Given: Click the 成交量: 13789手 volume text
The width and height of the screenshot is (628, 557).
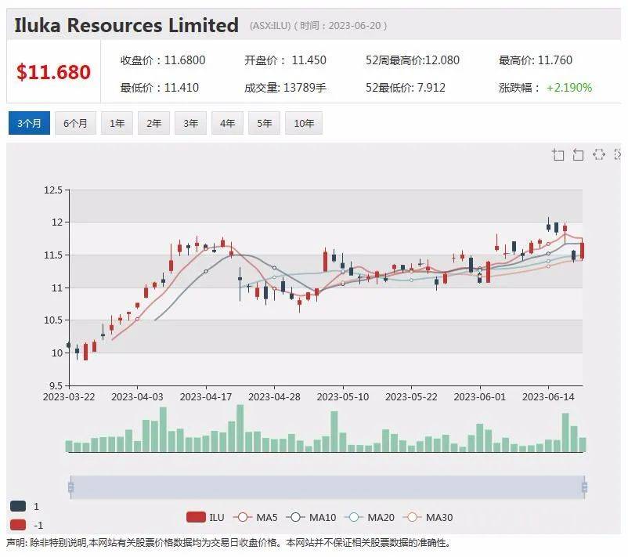Looking at the screenshot, I should pyautogui.click(x=285, y=88).
